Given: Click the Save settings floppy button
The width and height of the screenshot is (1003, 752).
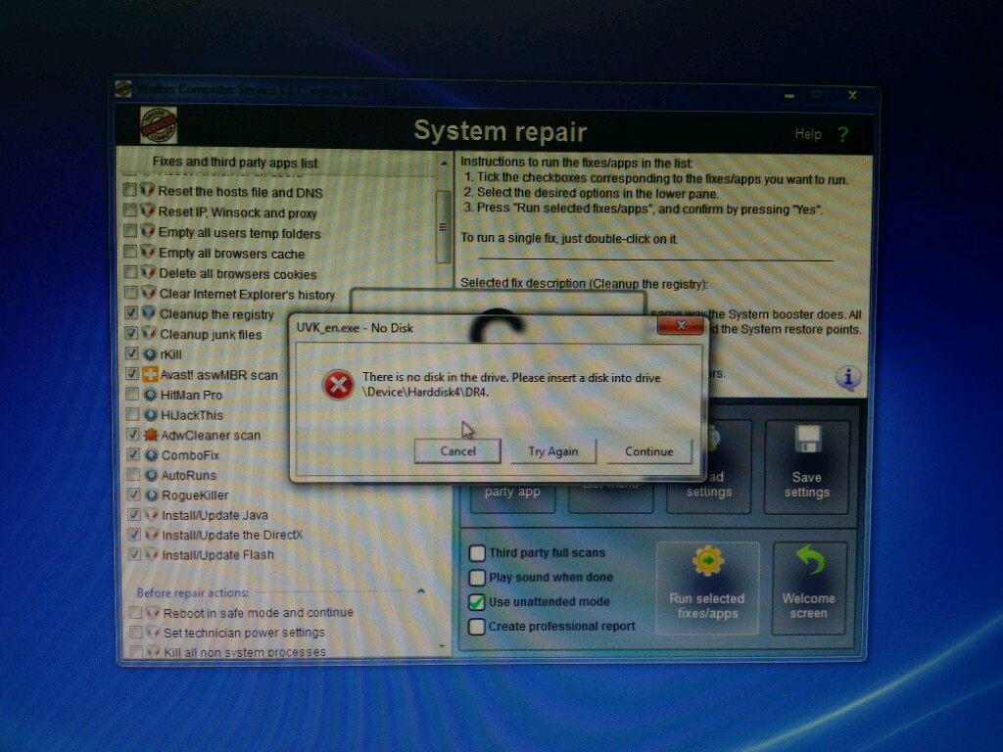Looking at the screenshot, I should pos(807,467).
